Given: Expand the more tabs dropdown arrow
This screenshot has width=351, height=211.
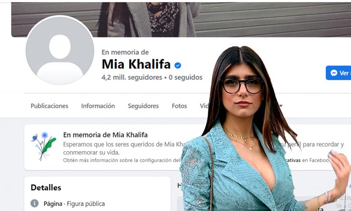Looking at the screenshot, I should pyautogui.click(x=280, y=105).
